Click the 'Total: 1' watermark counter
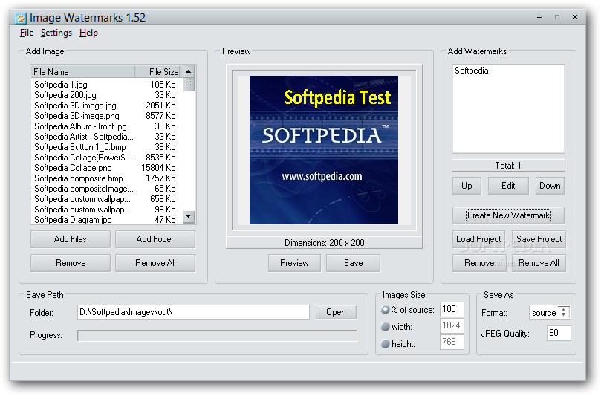Viewport: 601px width, 396px height. click(508, 166)
